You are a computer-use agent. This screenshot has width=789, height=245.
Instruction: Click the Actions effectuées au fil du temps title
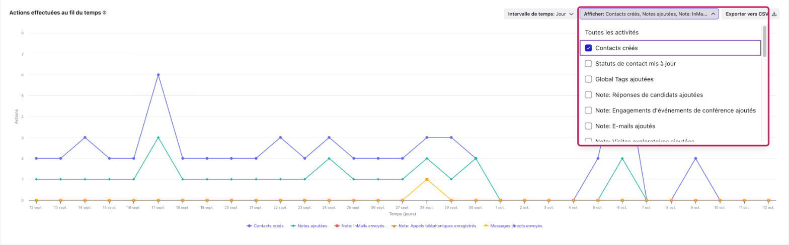pos(55,13)
